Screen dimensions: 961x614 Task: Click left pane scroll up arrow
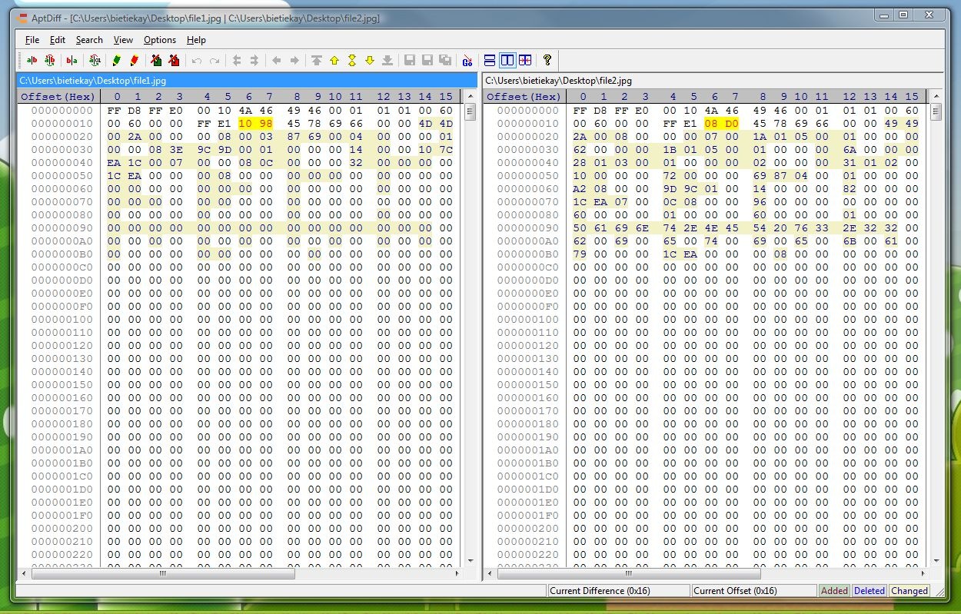(470, 97)
